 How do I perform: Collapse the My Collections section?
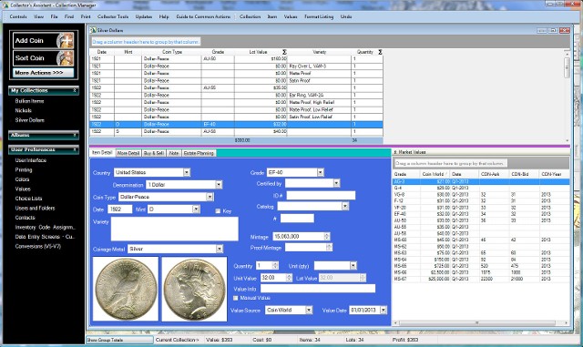tap(44, 90)
